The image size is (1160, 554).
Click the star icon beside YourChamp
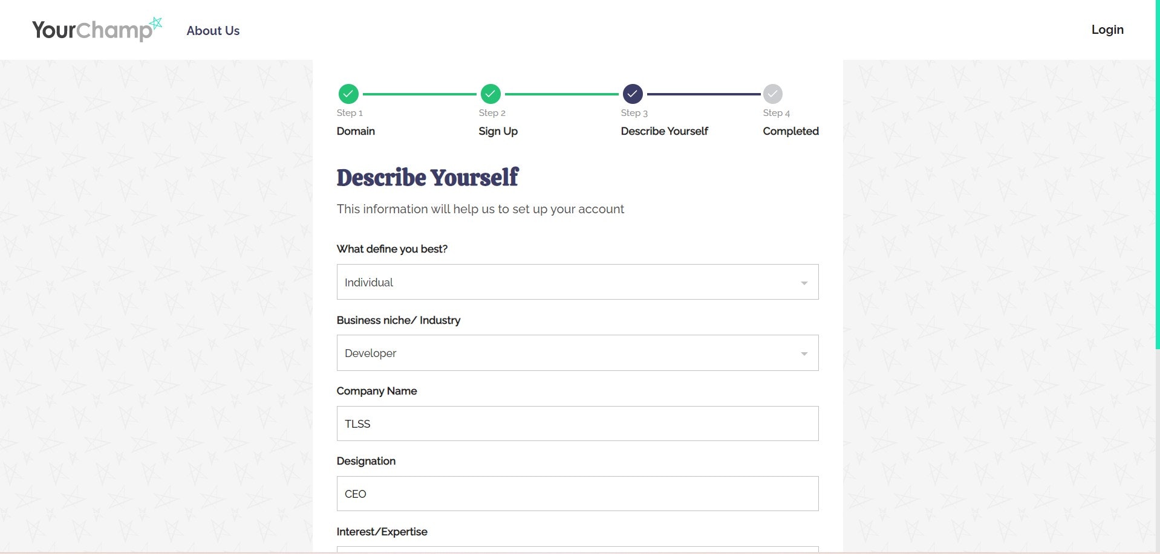click(156, 24)
